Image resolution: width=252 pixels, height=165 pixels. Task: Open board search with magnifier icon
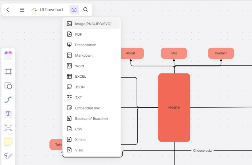(x=85, y=9)
